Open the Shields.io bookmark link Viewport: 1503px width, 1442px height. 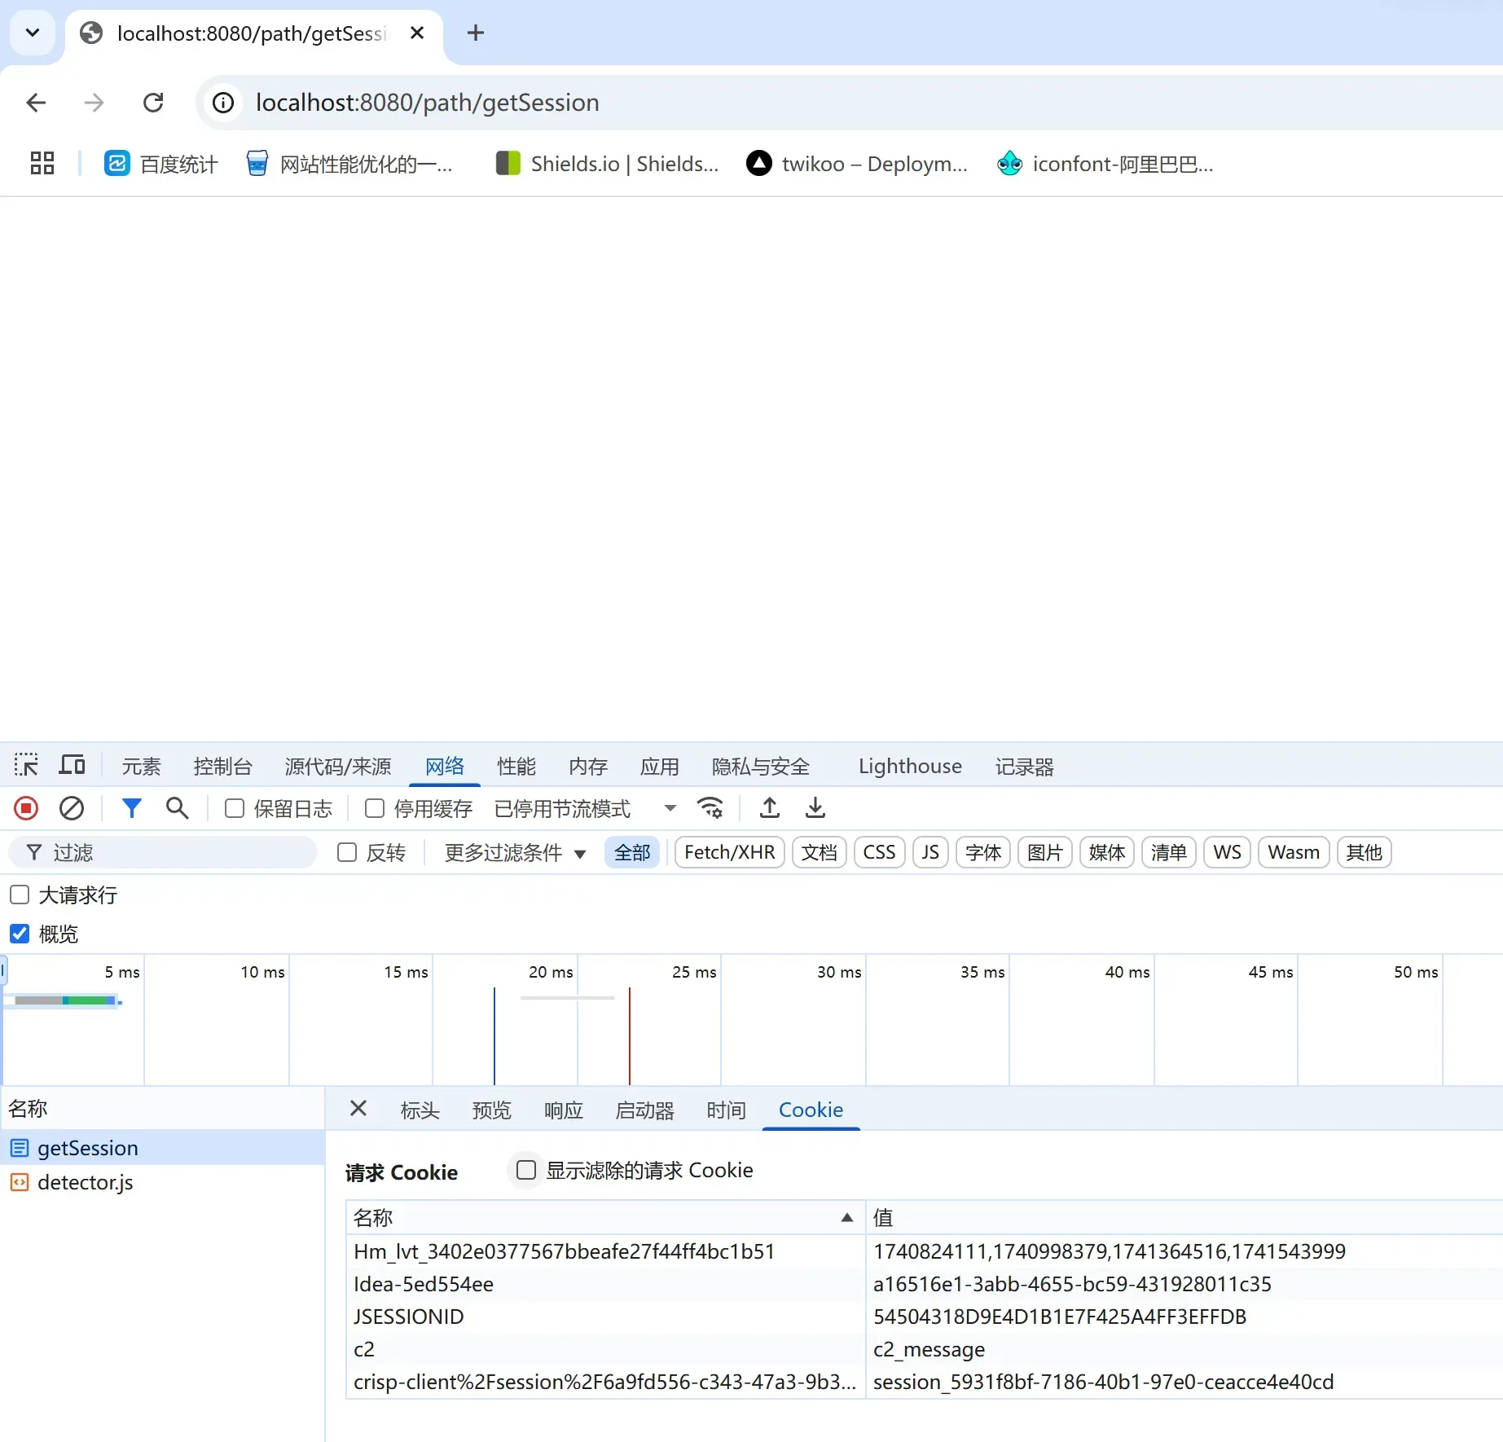pos(608,164)
